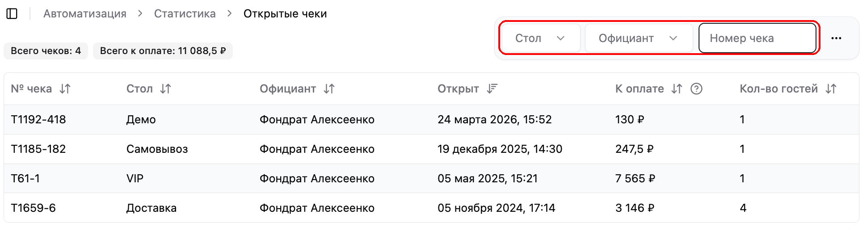The height and width of the screenshot is (227, 867).
Task: Expand the Стол filter dropdown
Action: (541, 38)
